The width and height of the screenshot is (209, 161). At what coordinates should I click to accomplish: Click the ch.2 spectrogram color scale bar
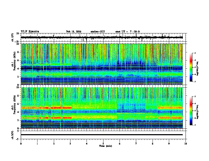point(191,111)
